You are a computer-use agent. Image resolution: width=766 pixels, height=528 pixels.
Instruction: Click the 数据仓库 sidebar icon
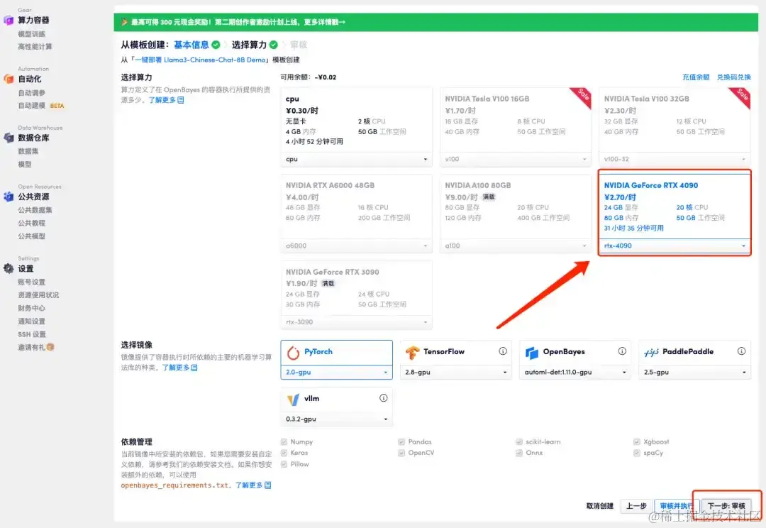coord(9,138)
